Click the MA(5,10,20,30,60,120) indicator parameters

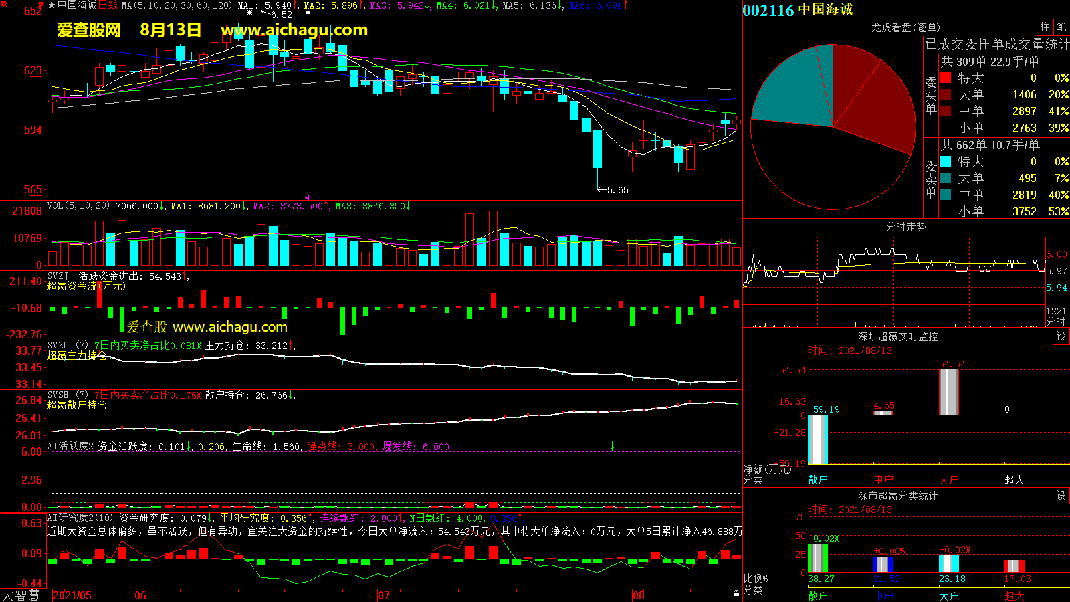pyautogui.click(x=177, y=5)
